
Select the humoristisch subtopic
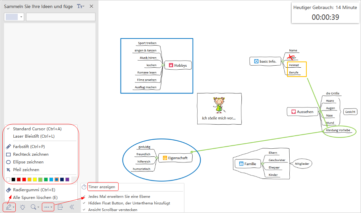coord(141,169)
